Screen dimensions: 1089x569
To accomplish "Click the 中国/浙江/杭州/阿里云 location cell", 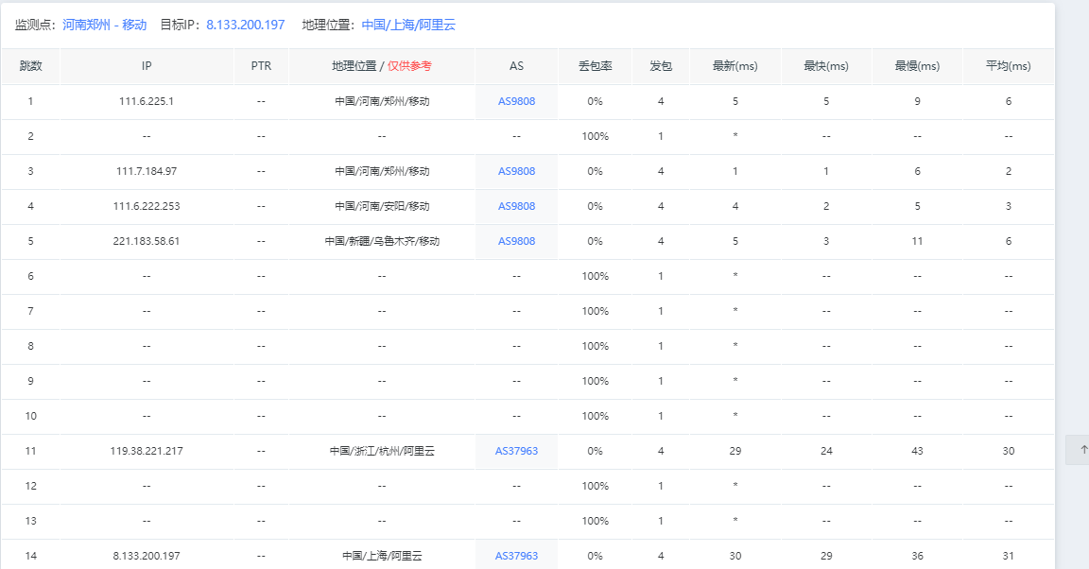I will click(x=382, y=451).
